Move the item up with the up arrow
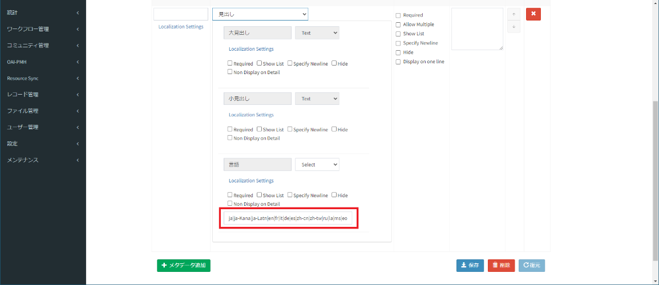 pyautogui.click(x=514, y=14)
